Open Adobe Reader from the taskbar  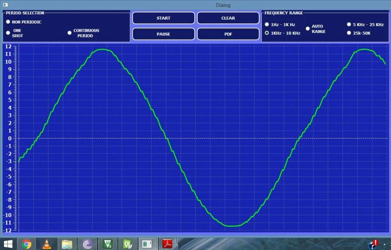(x=168, y=244)
